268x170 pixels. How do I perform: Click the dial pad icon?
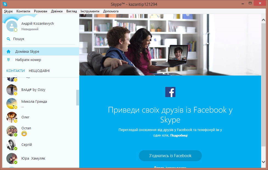pyautogui.click(x=9, y=60)
